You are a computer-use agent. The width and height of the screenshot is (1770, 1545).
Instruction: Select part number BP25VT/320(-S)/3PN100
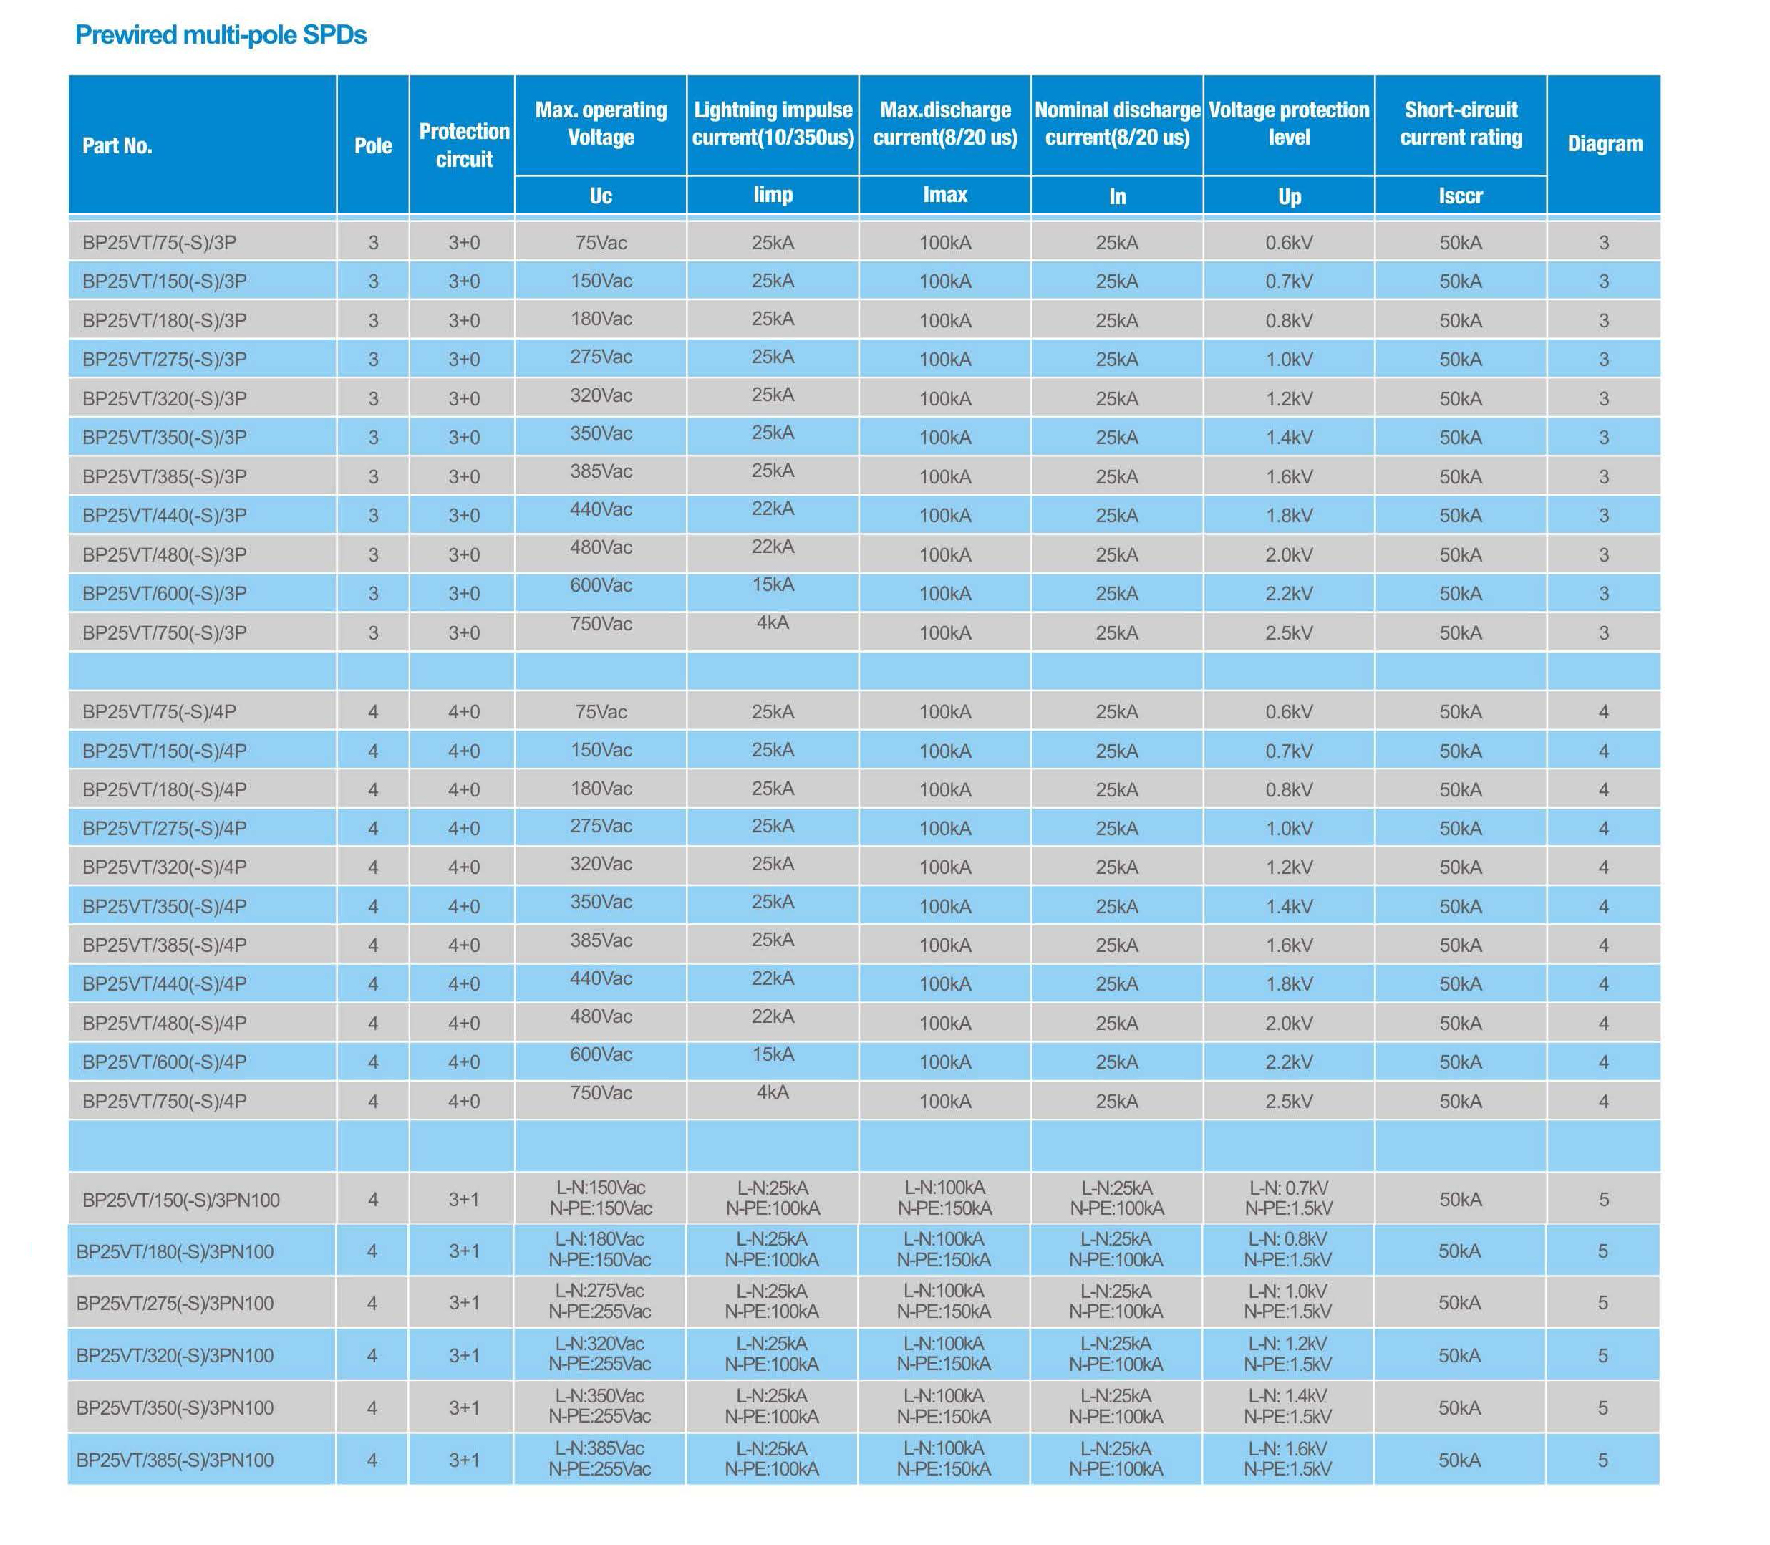click(x=175, y=1356)
